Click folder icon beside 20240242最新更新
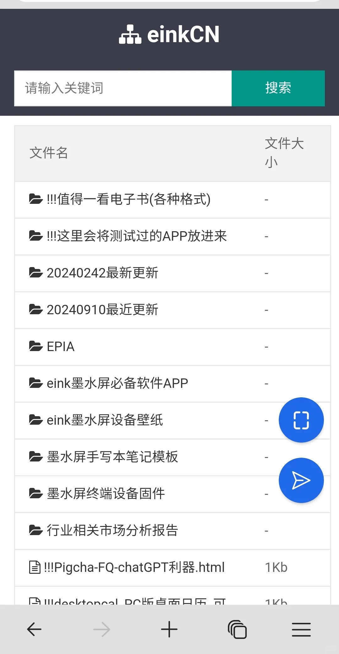Viewport: 339px width, 654px height. 36,273
